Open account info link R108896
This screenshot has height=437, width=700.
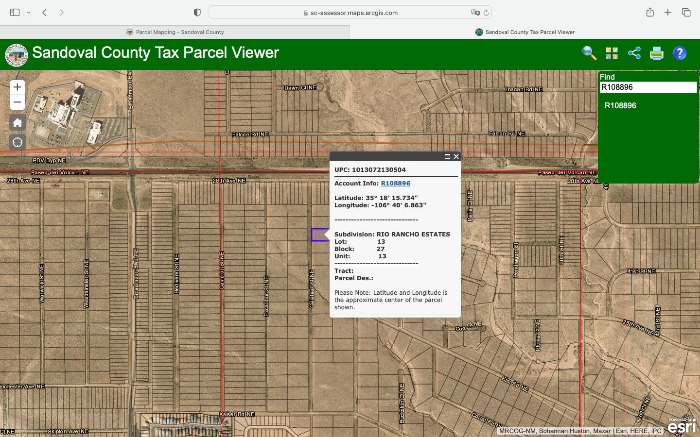395,184
